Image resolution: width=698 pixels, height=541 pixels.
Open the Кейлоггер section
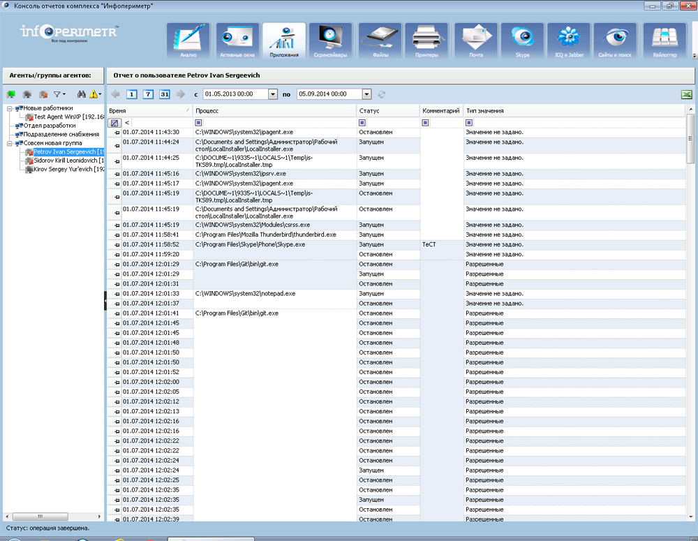coord(664,40)
